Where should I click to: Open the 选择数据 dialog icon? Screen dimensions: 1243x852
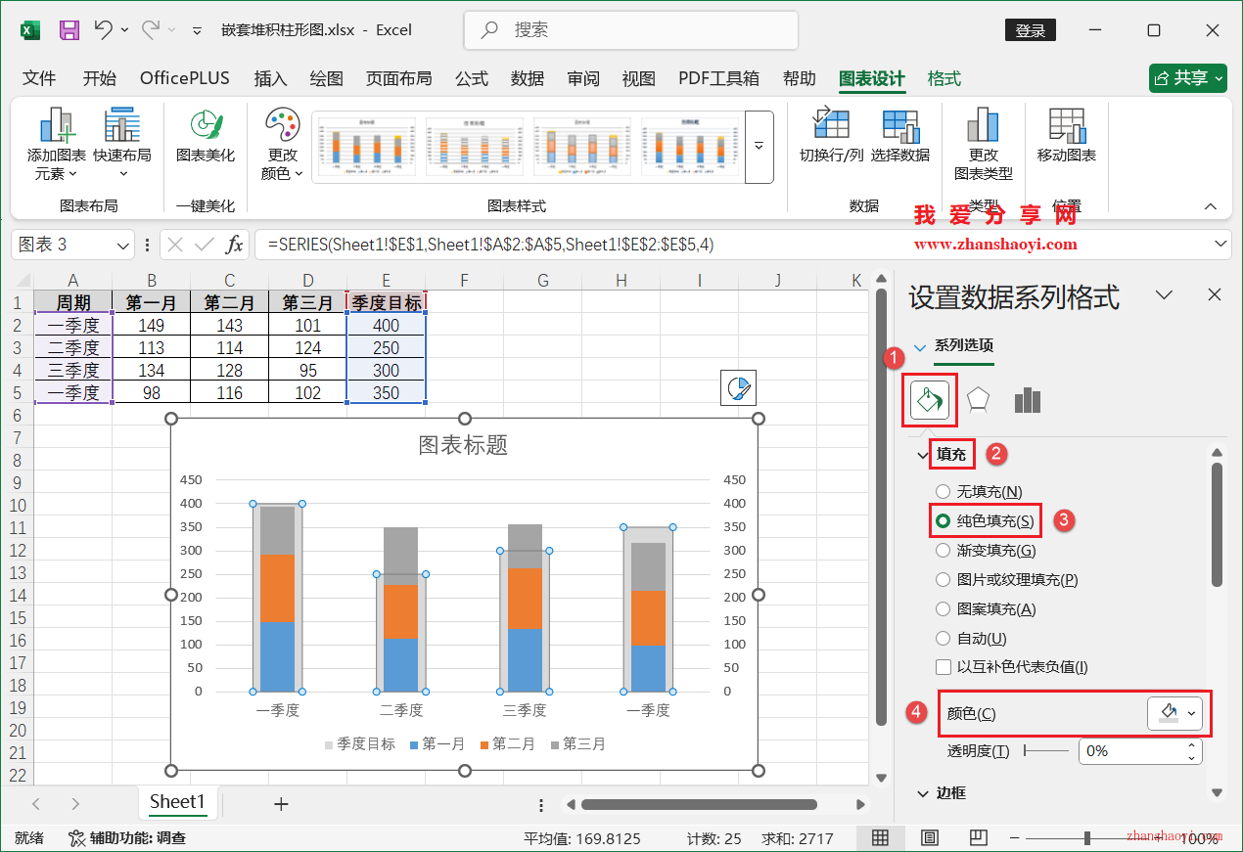tap(900, 137)
